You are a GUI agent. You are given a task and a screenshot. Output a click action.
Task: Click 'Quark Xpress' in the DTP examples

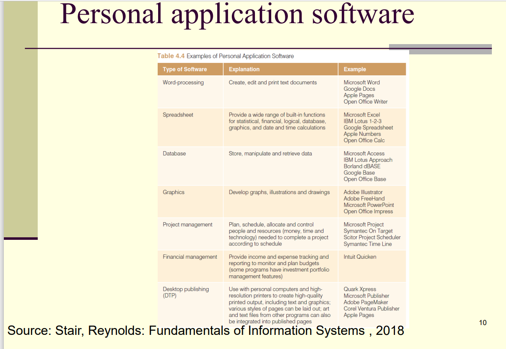point(359,289)
